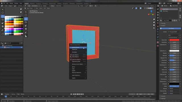
Task: Open the Object Mode dropdown
Action: click(x=29, y=8)
